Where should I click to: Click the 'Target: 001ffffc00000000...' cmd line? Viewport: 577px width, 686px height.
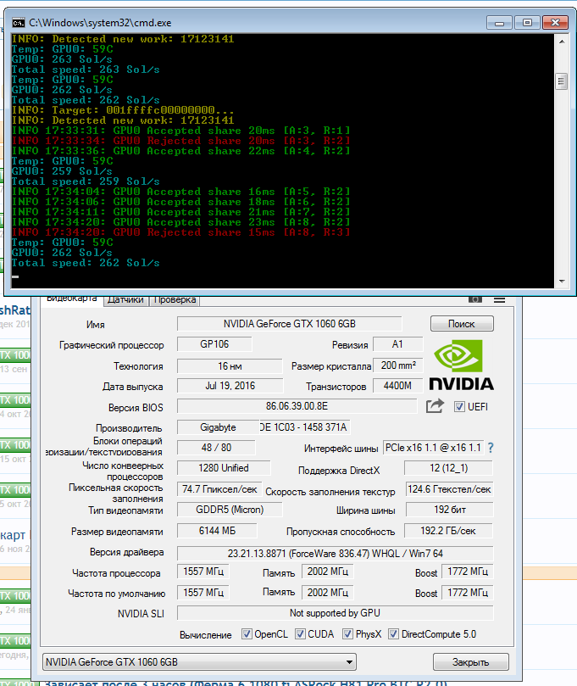(122, 110)
